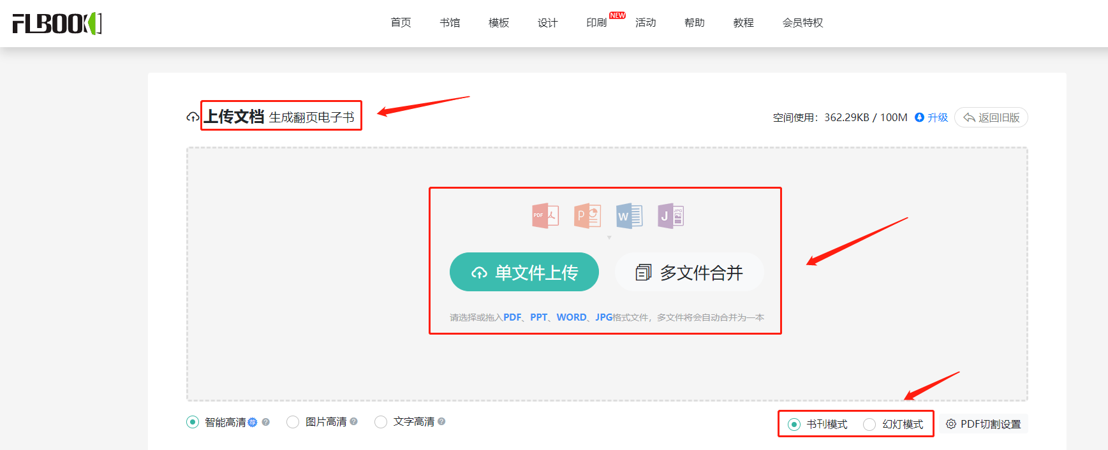1108x450 pixels.
Task: Click the Word file type icon
Action: pyautogui.click(x=629, y=216)
